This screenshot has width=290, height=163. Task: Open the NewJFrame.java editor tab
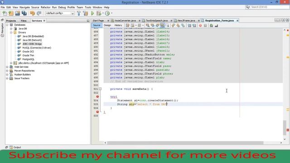tap(186, 20)
